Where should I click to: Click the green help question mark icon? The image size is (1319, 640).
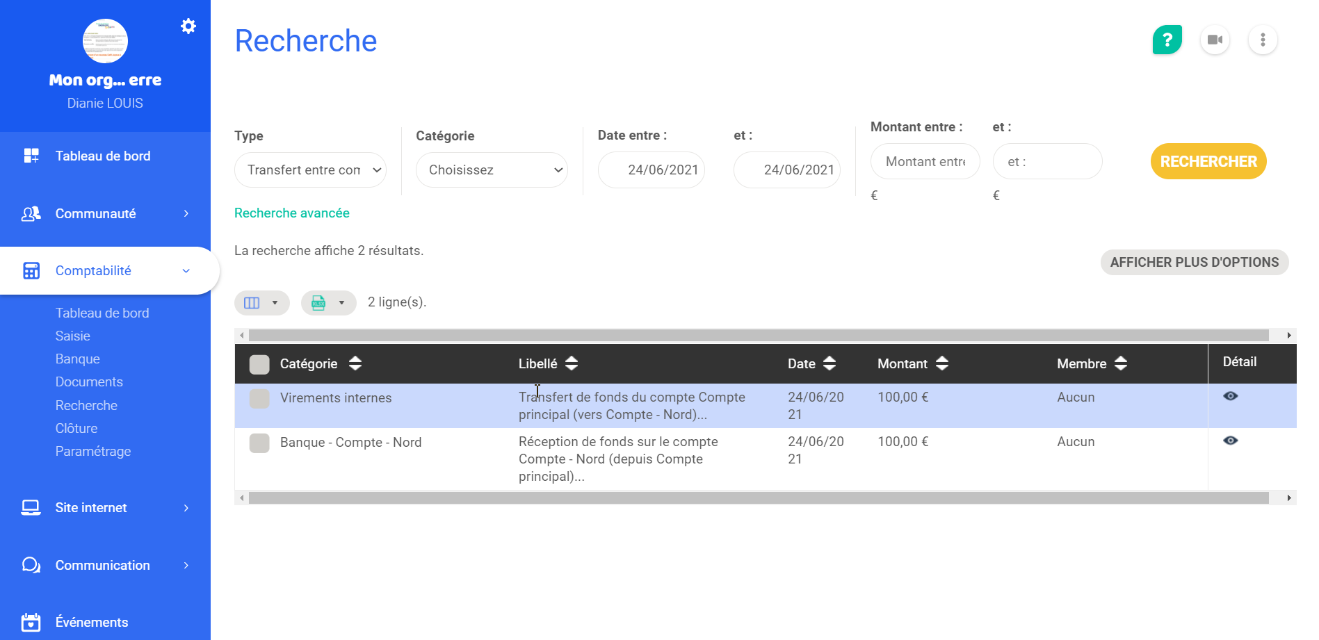click(x=1167, y=40)
